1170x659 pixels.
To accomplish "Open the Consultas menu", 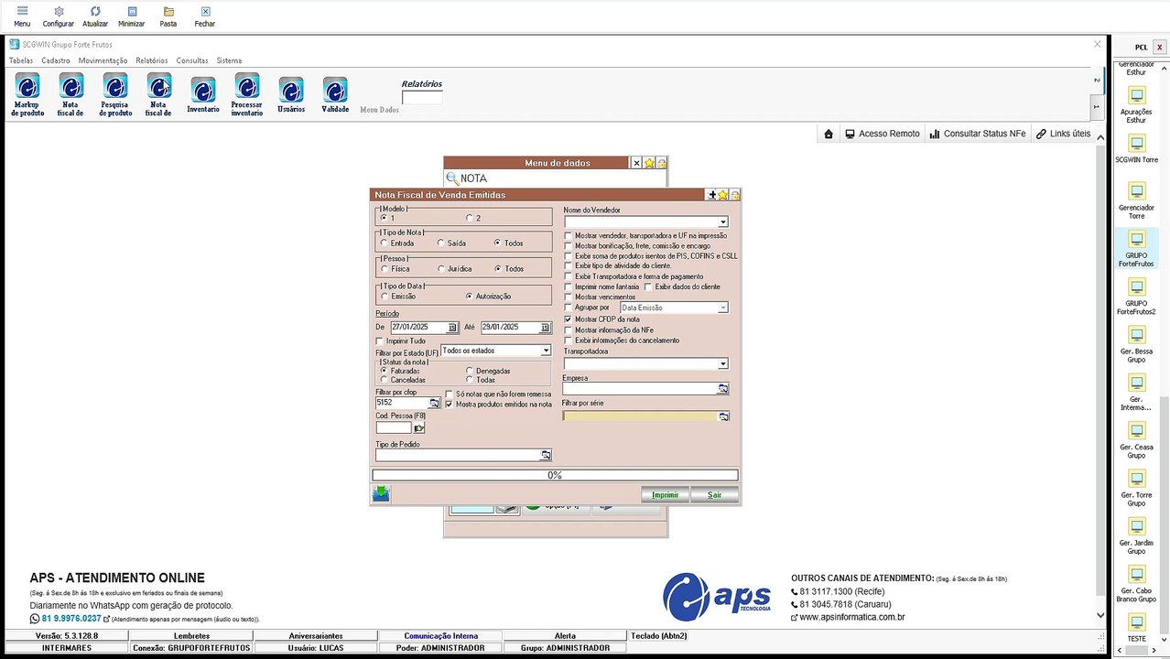I will coord(192,60).
